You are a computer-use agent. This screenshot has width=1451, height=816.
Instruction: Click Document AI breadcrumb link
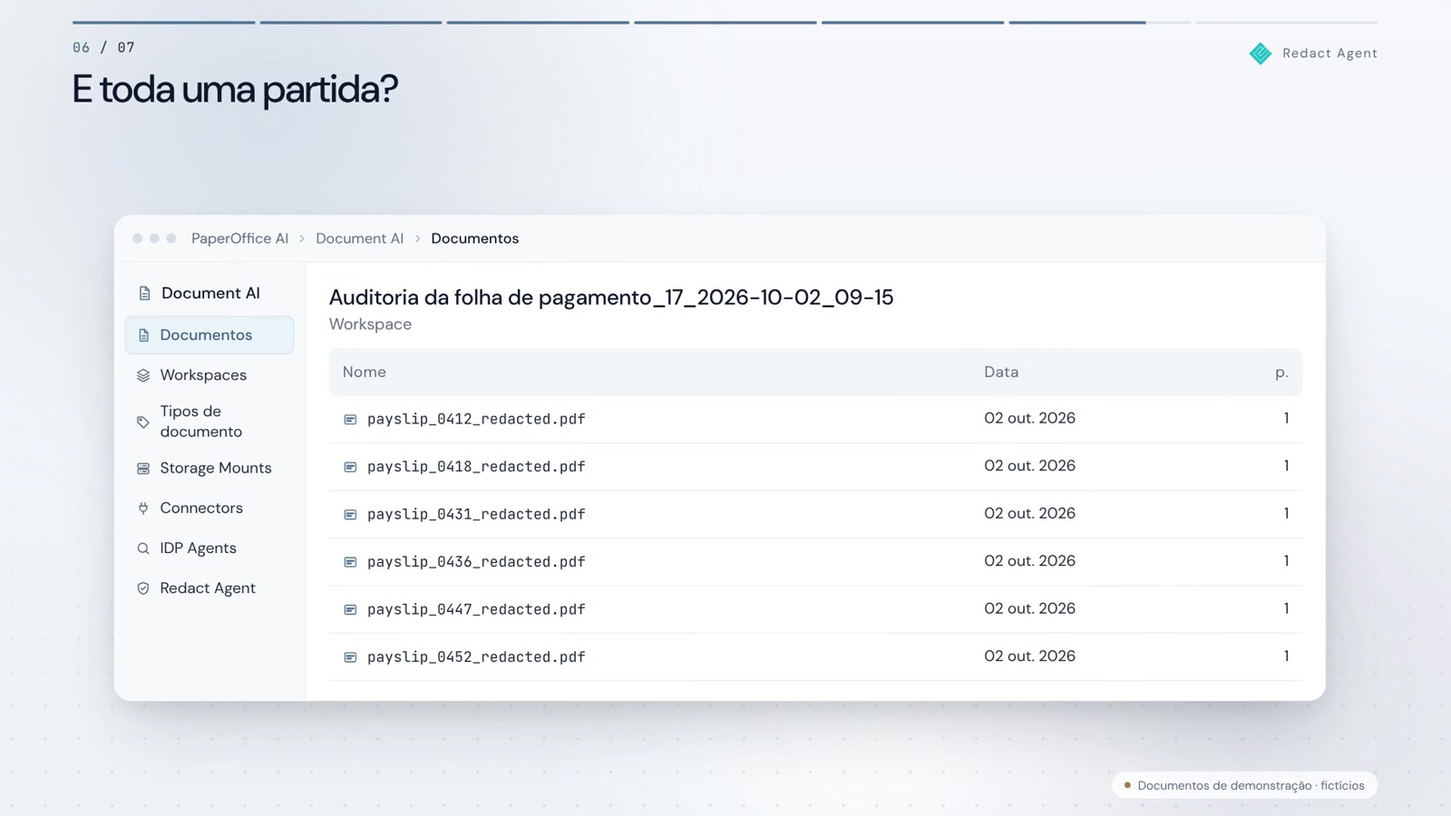point(359,238)
